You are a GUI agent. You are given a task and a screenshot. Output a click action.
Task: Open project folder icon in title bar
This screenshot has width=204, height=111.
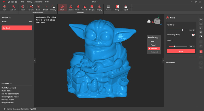16,2
